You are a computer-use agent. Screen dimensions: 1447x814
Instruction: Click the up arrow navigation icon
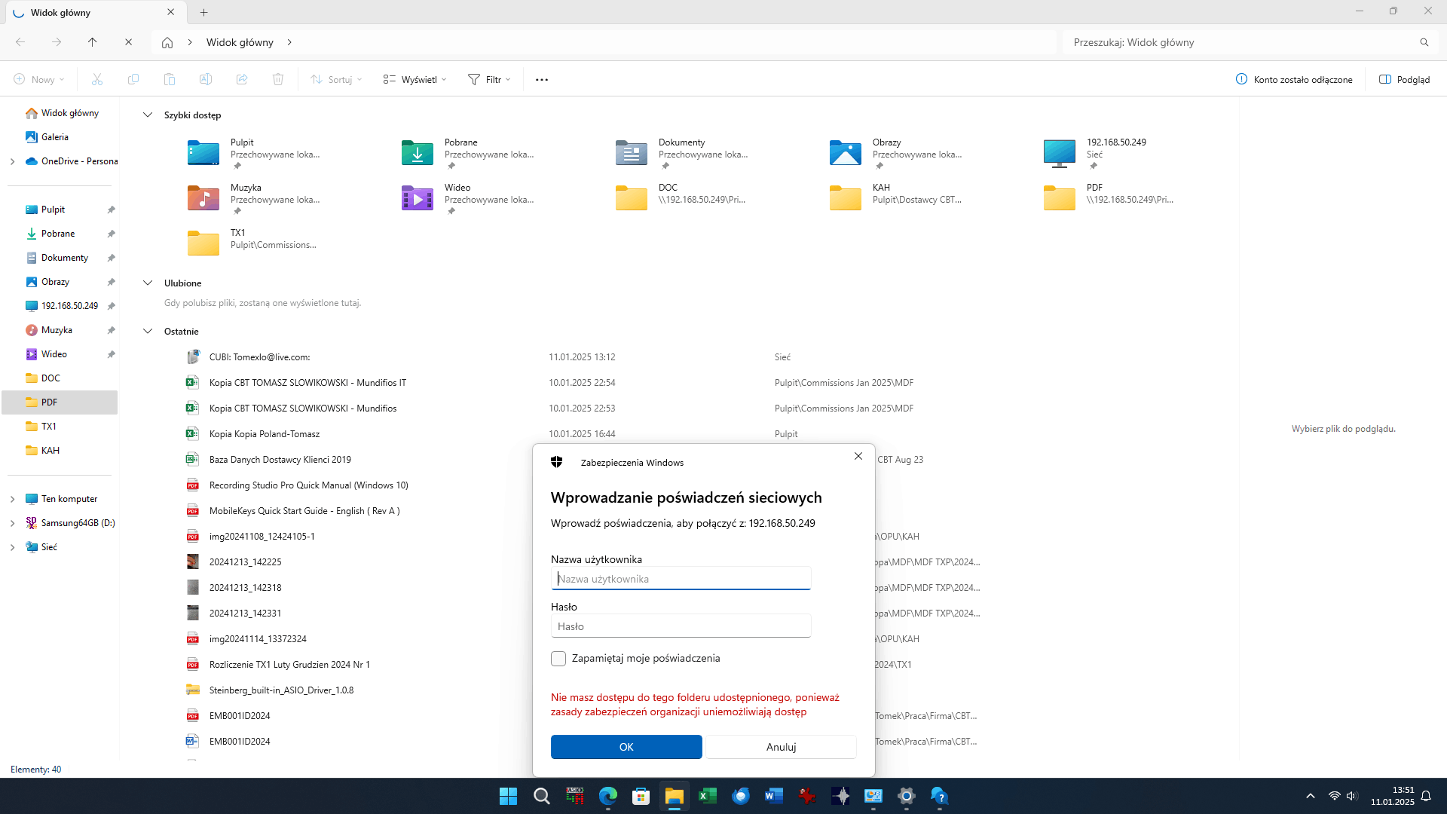pyautogui.click(x=93, y=42)
